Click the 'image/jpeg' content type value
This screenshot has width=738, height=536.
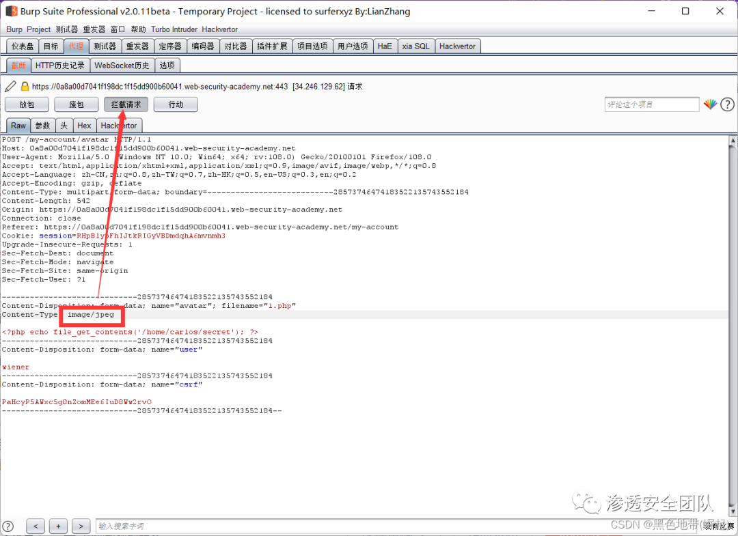[x=91, y=315]
